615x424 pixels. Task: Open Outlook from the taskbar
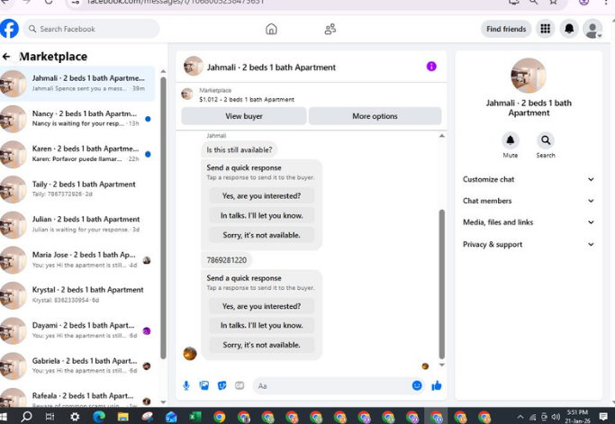171,417
